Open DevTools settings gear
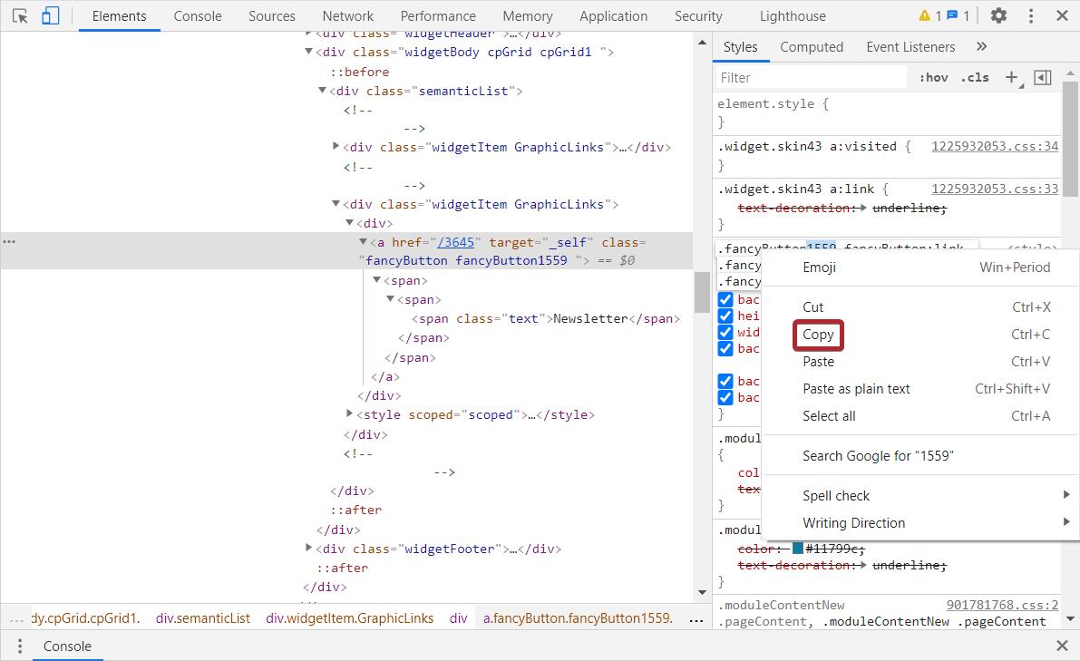Screen dimensions: 1080x661 click(x=998, y=15)
